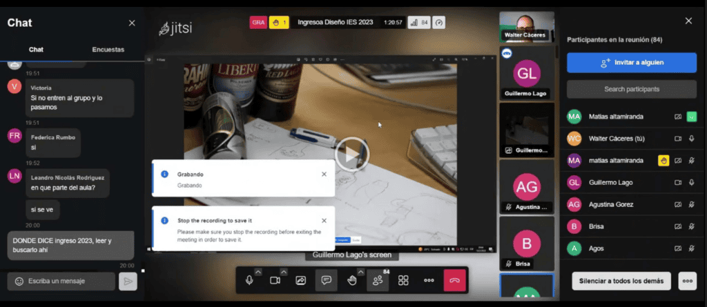Click Silenciar a todos los demás
707x307 pixels.
[x=621, y=281]
